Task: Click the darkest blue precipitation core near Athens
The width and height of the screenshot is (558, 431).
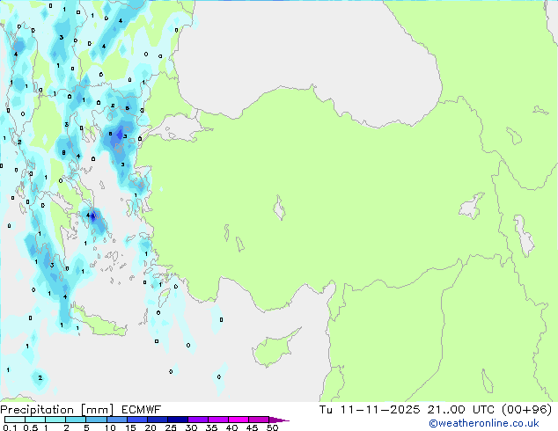Action: (93, 215)
